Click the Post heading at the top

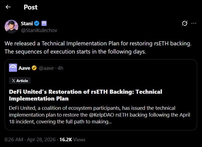coord(30,7)
